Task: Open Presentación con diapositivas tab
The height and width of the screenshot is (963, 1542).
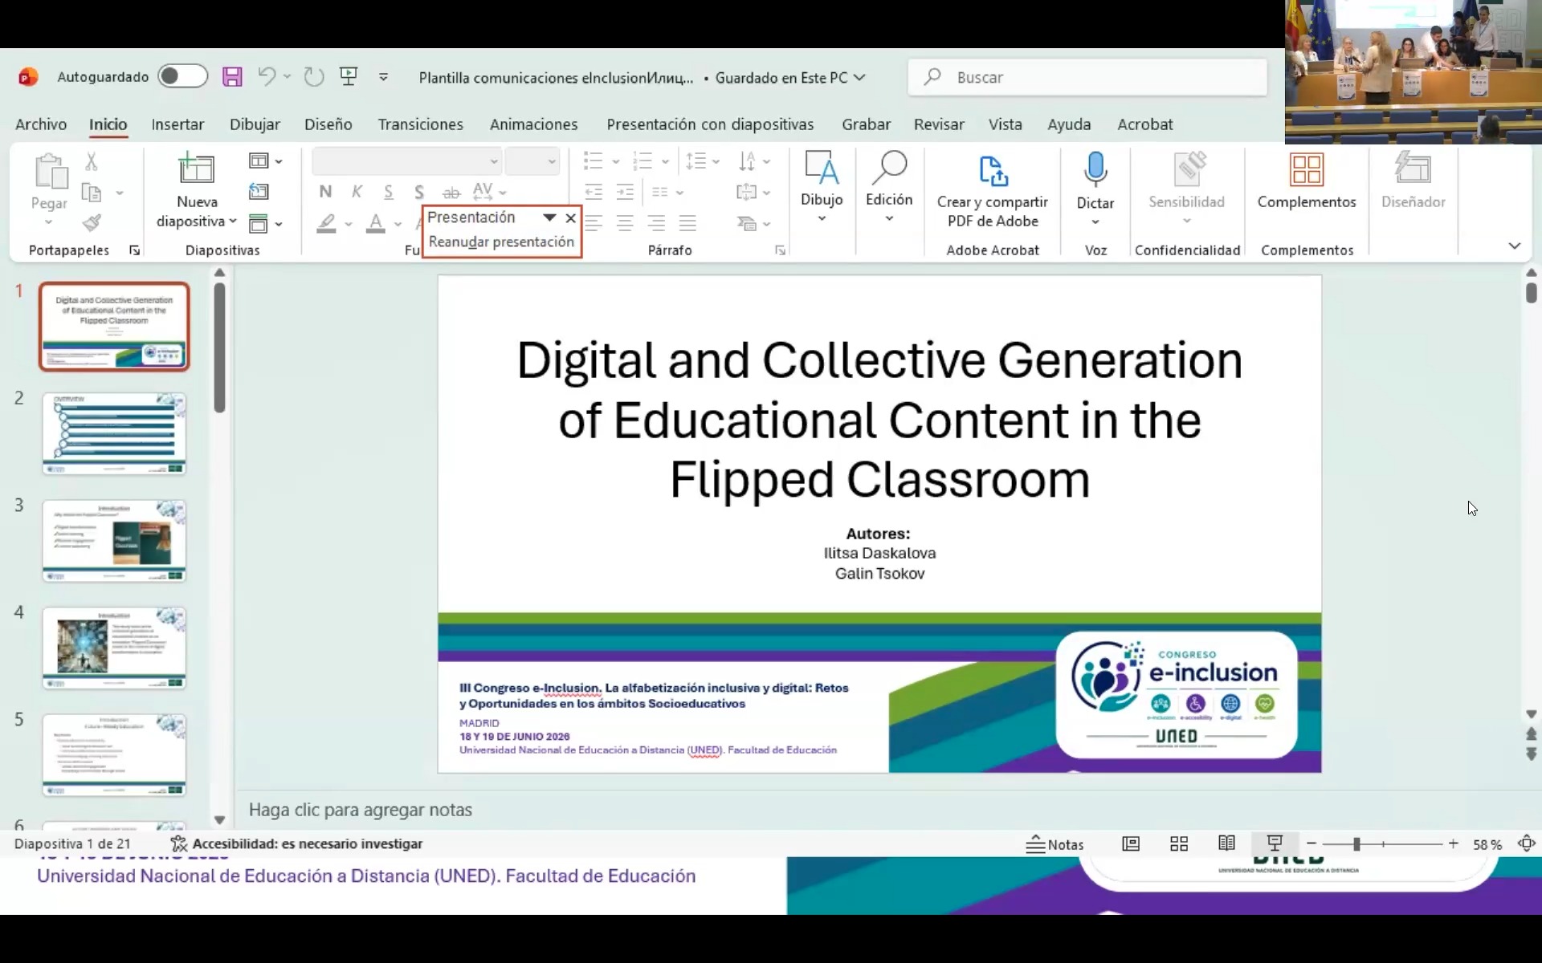Action: (x=710, y=124)
